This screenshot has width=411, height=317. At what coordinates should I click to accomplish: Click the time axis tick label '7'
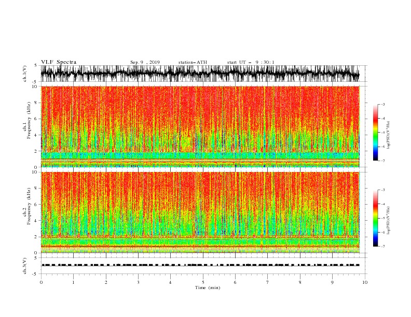click(268, 282)
